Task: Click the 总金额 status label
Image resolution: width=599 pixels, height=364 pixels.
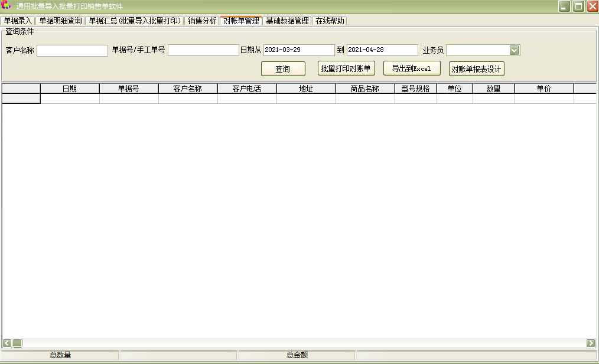Action: point(297,355)
